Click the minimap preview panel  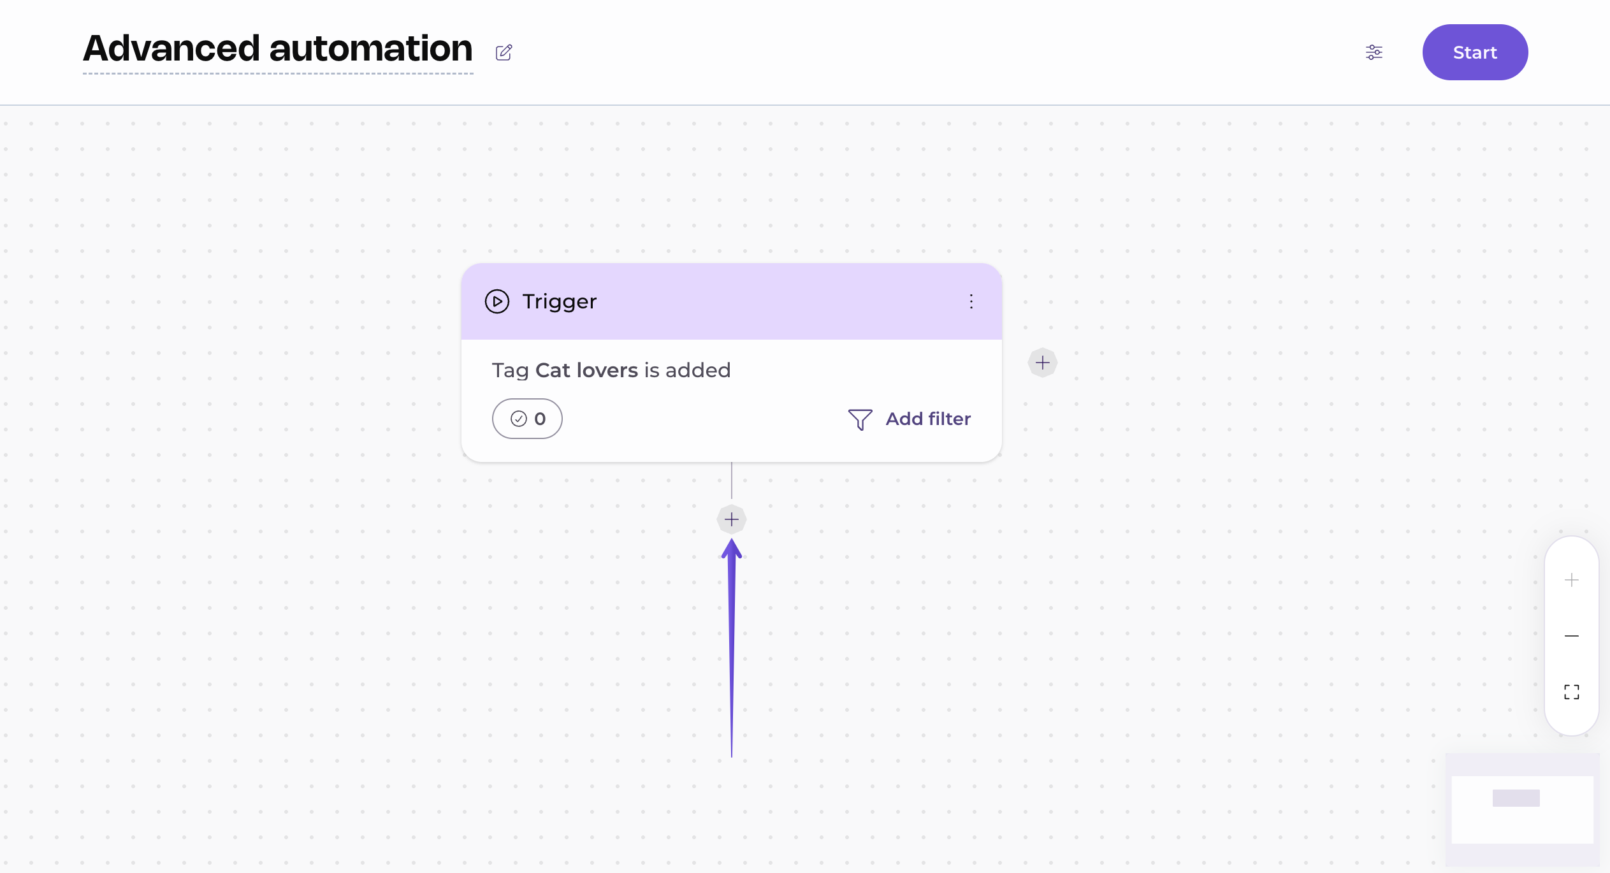[1522, 809]
